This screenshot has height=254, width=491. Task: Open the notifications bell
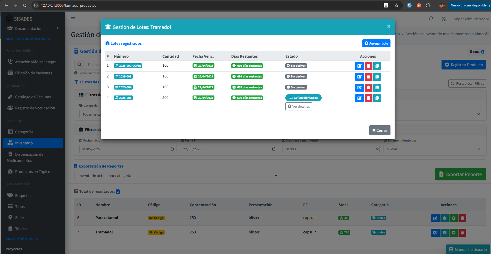point(431,19)
